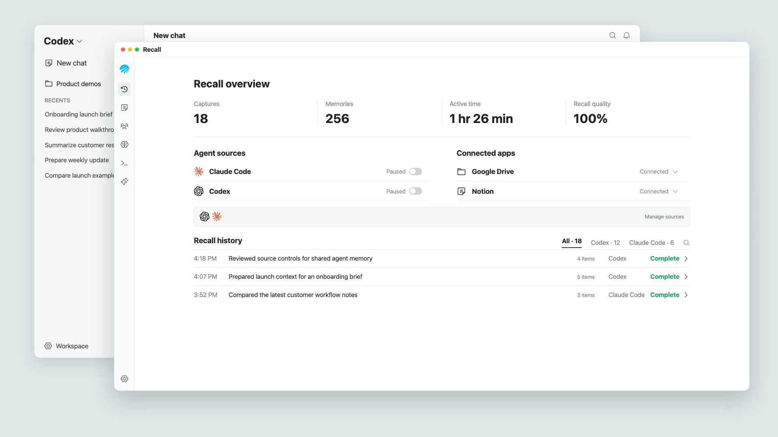778x437 pixels.
Task: Open the sparkle icon in Recall sidebar
Action: click(x=124, y=181)
